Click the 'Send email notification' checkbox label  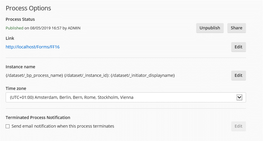[x=63, y=126]
